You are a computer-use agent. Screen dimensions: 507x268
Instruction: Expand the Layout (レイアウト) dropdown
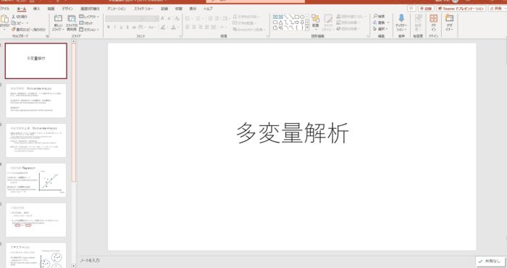[89, 17]
